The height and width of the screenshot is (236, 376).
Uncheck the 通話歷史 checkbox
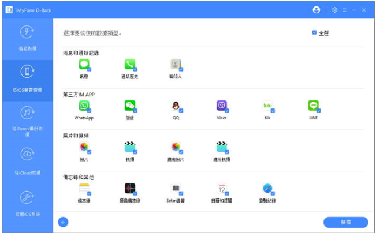point(135,69)
